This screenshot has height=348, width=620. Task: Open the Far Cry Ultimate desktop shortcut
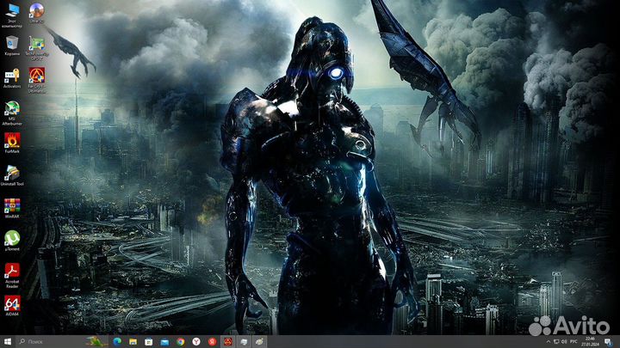pos(37,80)
